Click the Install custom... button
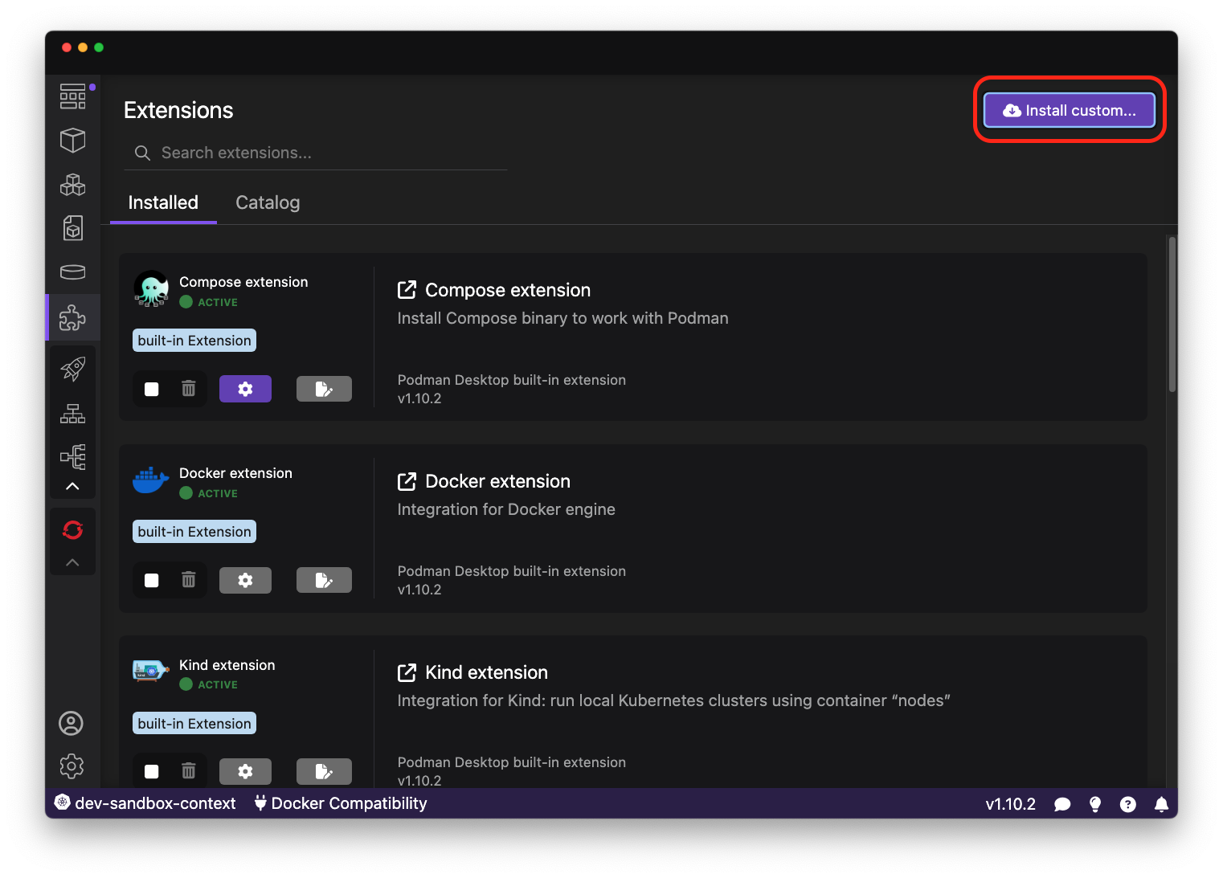1223x878 pixels. 1069,110
